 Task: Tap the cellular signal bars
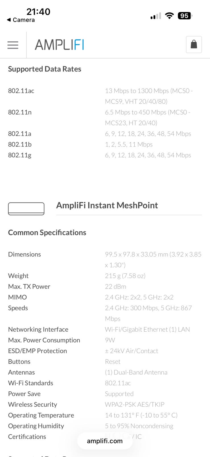pos(156,16)
